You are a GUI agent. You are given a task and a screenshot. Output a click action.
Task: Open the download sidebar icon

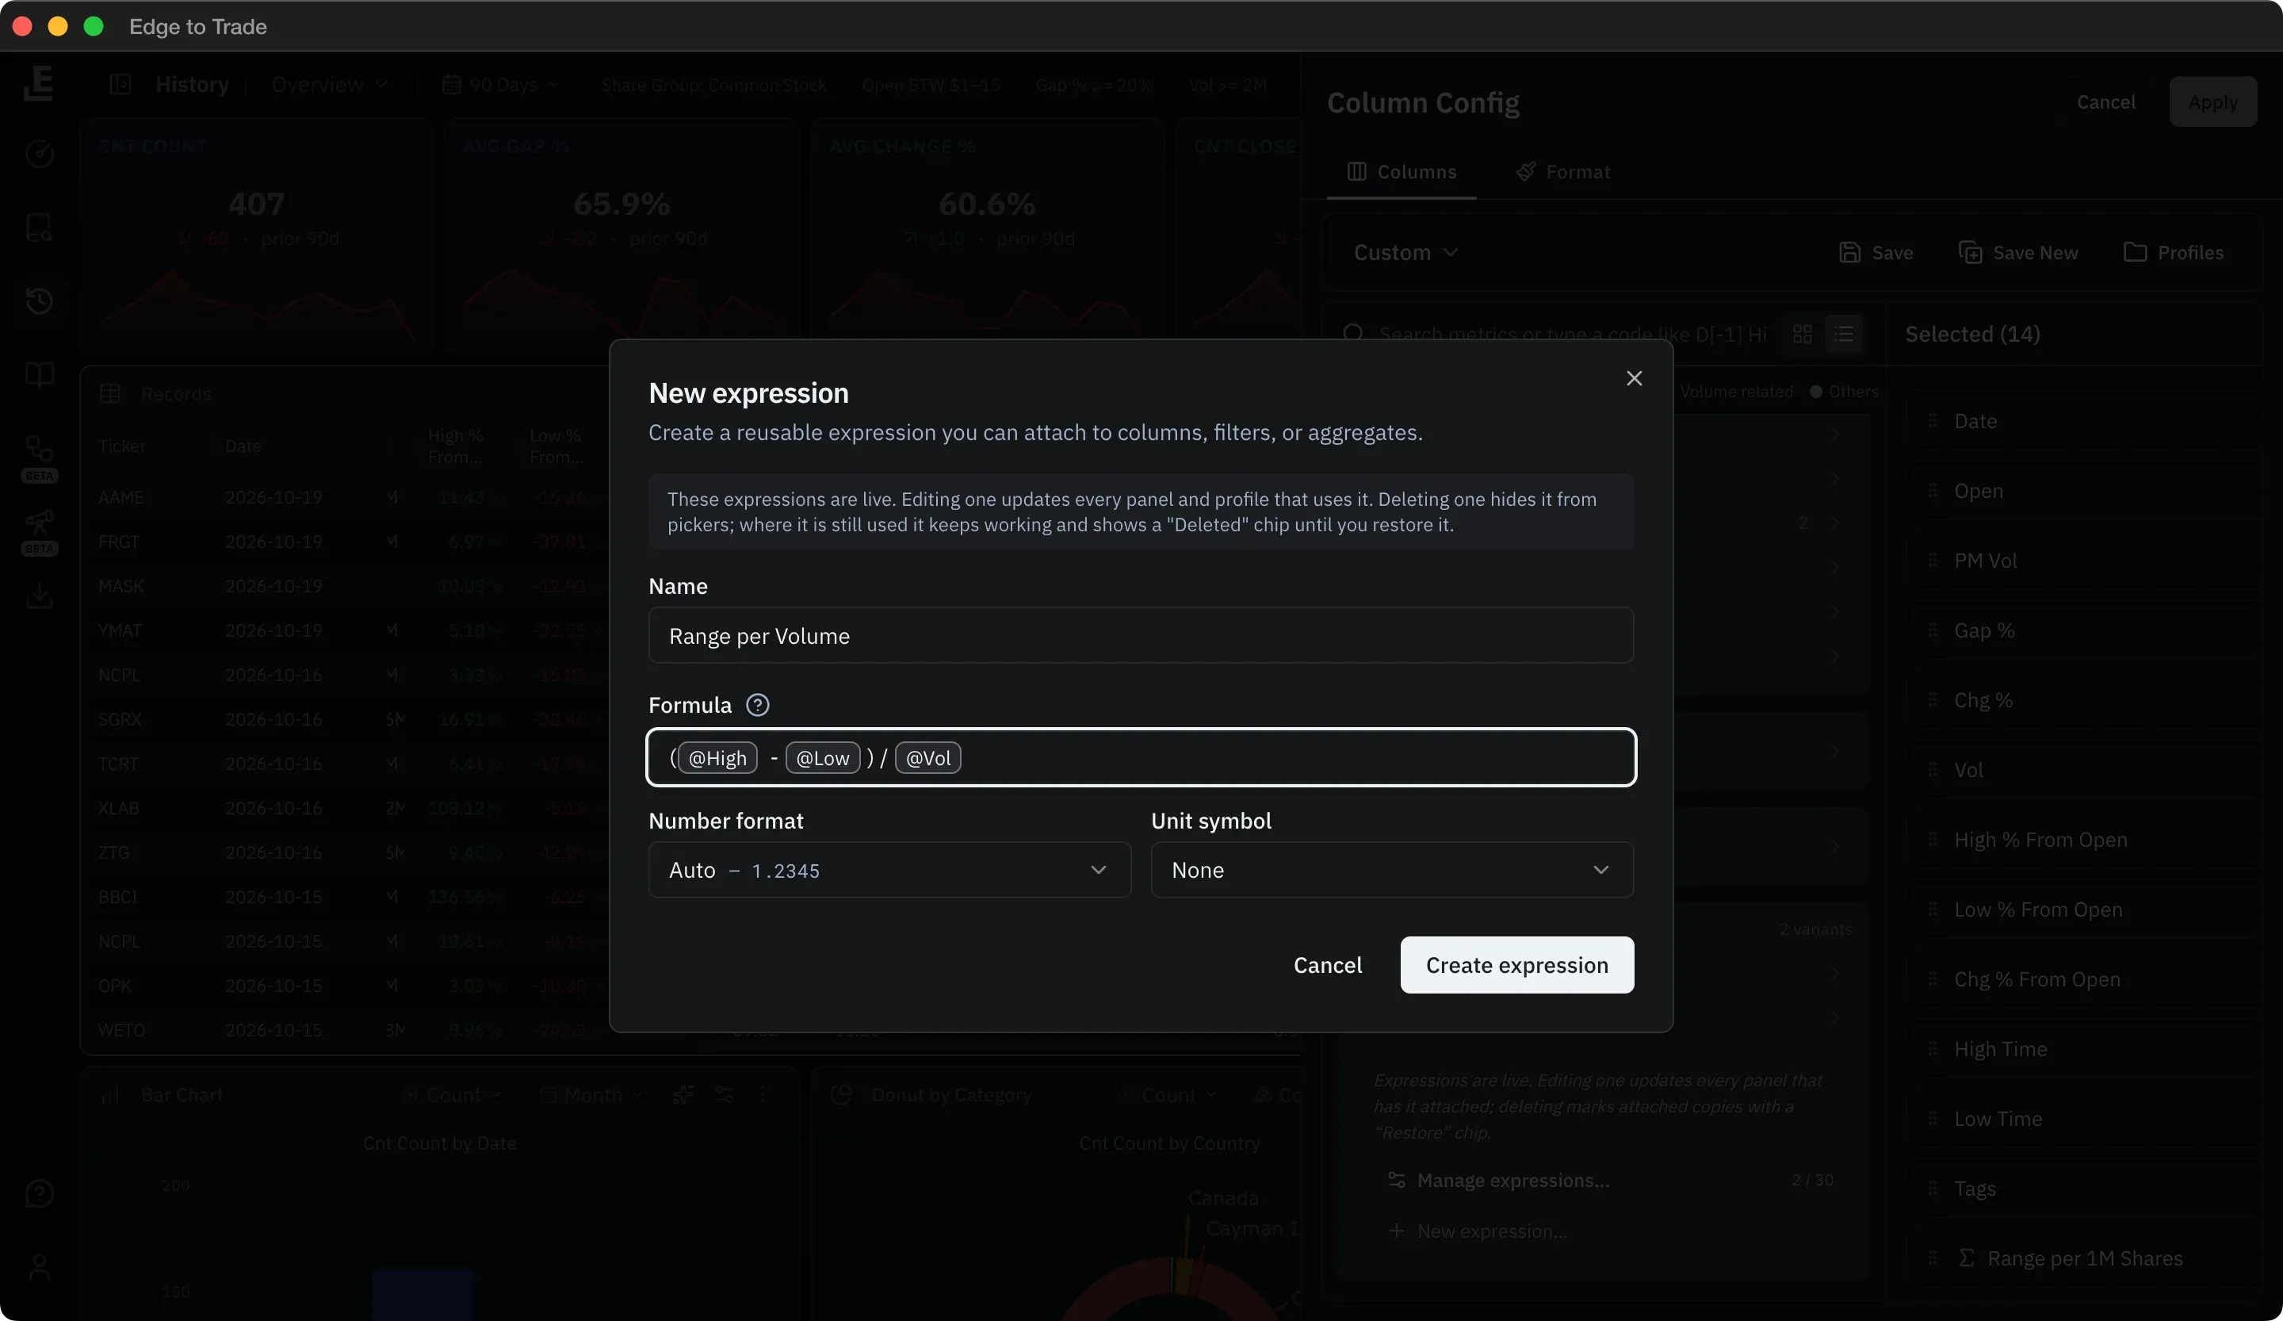point(39,595)
